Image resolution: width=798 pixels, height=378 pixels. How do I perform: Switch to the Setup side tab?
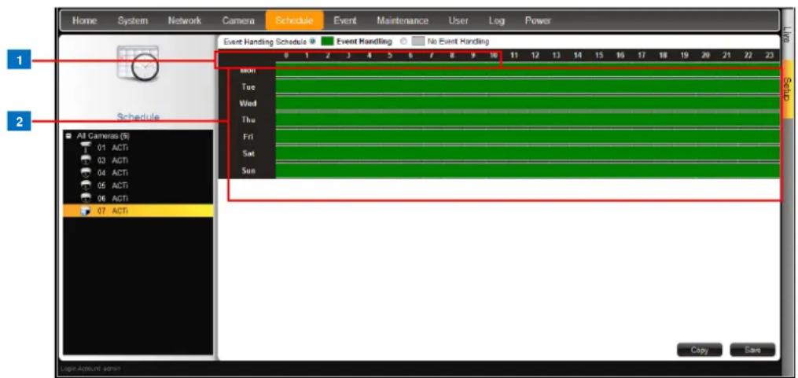(787, 89)
